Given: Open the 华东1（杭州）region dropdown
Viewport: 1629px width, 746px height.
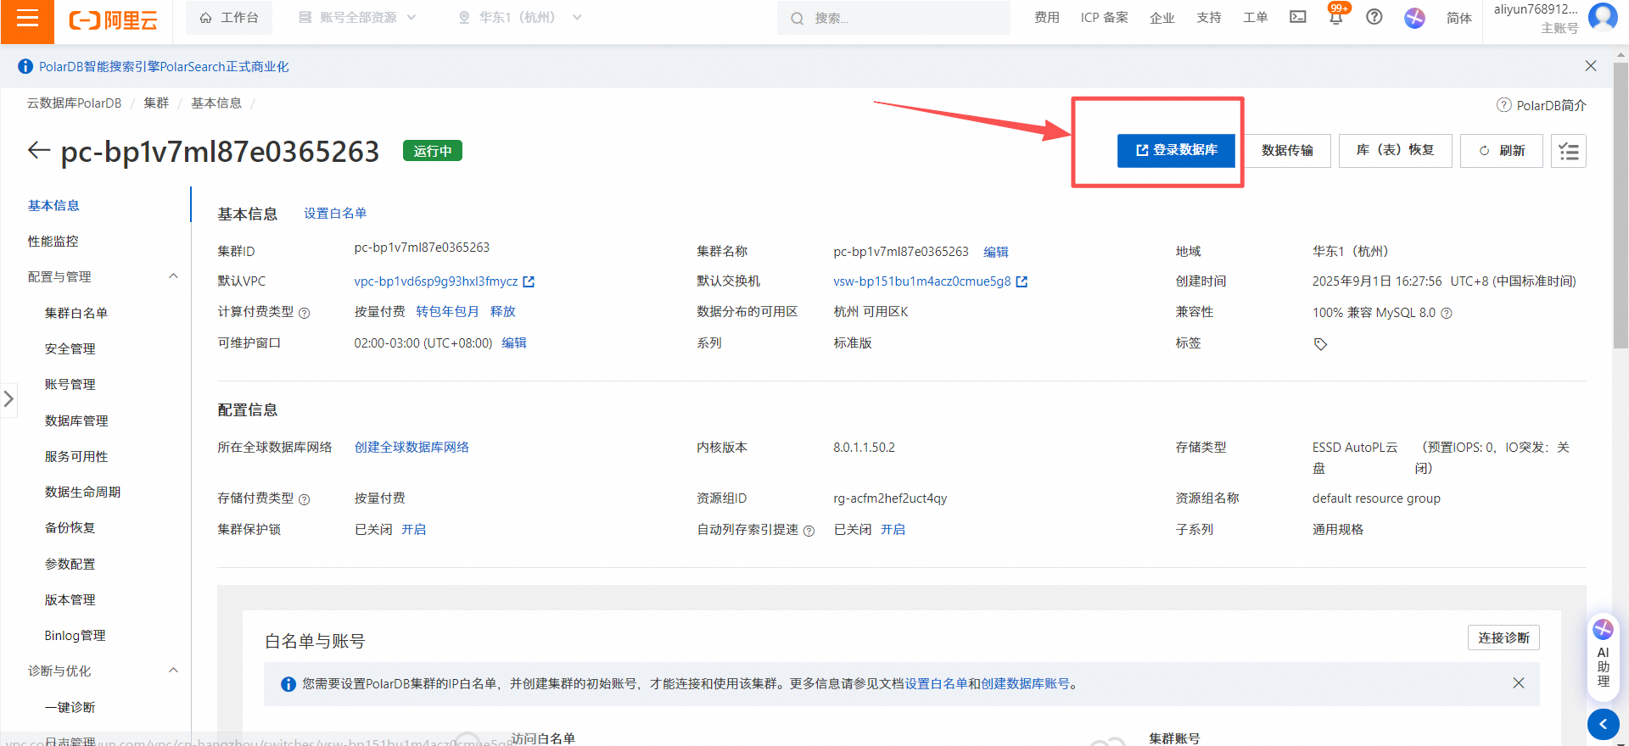Looking at the screenshot, I should [x=519, y=18].
